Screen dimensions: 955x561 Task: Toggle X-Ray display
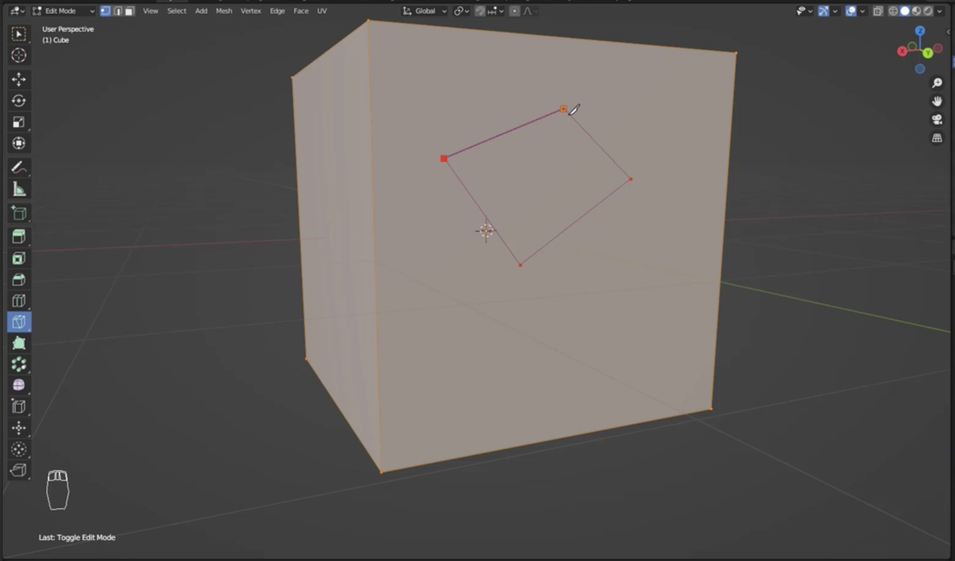tap(878, 11)
